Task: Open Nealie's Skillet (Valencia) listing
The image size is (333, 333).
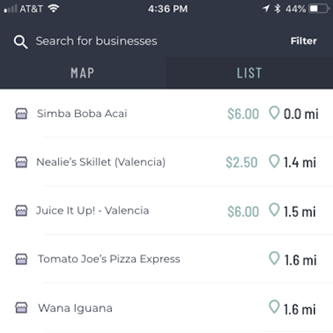Action: point(166,162)
